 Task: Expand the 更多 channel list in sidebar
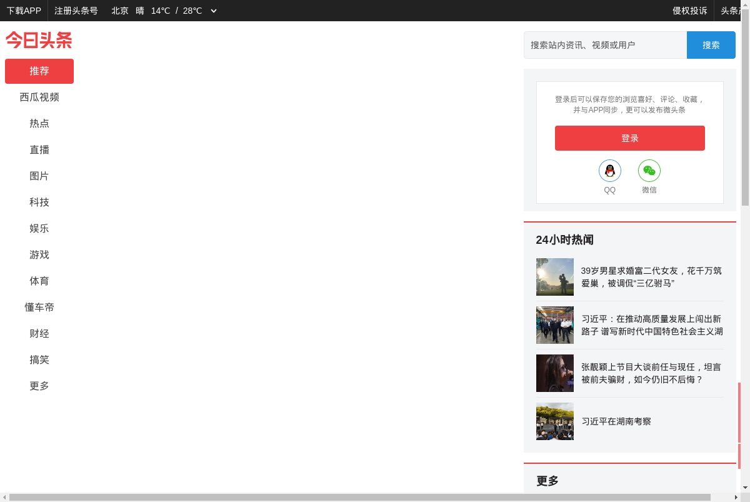pos(39,386)
